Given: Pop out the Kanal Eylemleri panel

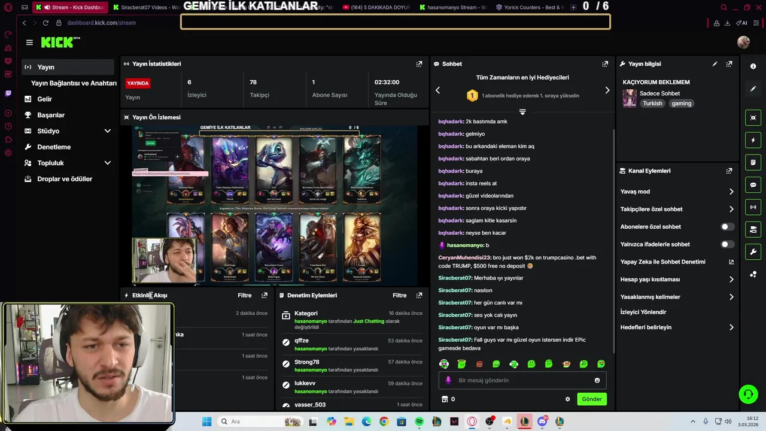Looking at the screenshot, I should [x=729, y=171].
